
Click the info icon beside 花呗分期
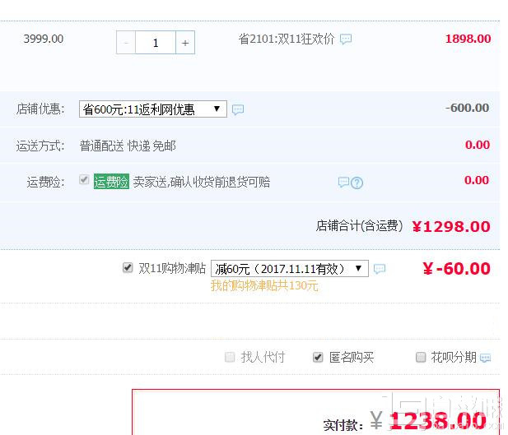point(485,358)
